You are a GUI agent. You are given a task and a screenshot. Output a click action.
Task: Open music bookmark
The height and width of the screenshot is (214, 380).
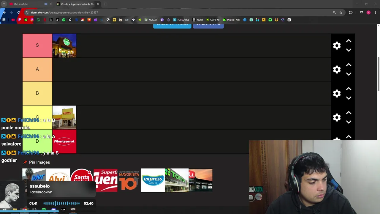click(197, 20)
